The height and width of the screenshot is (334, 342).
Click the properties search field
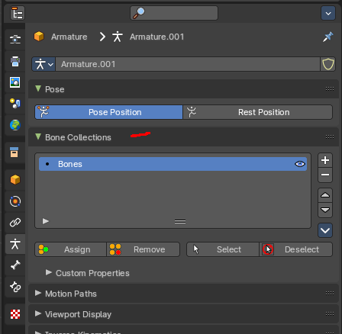(174, 13)
